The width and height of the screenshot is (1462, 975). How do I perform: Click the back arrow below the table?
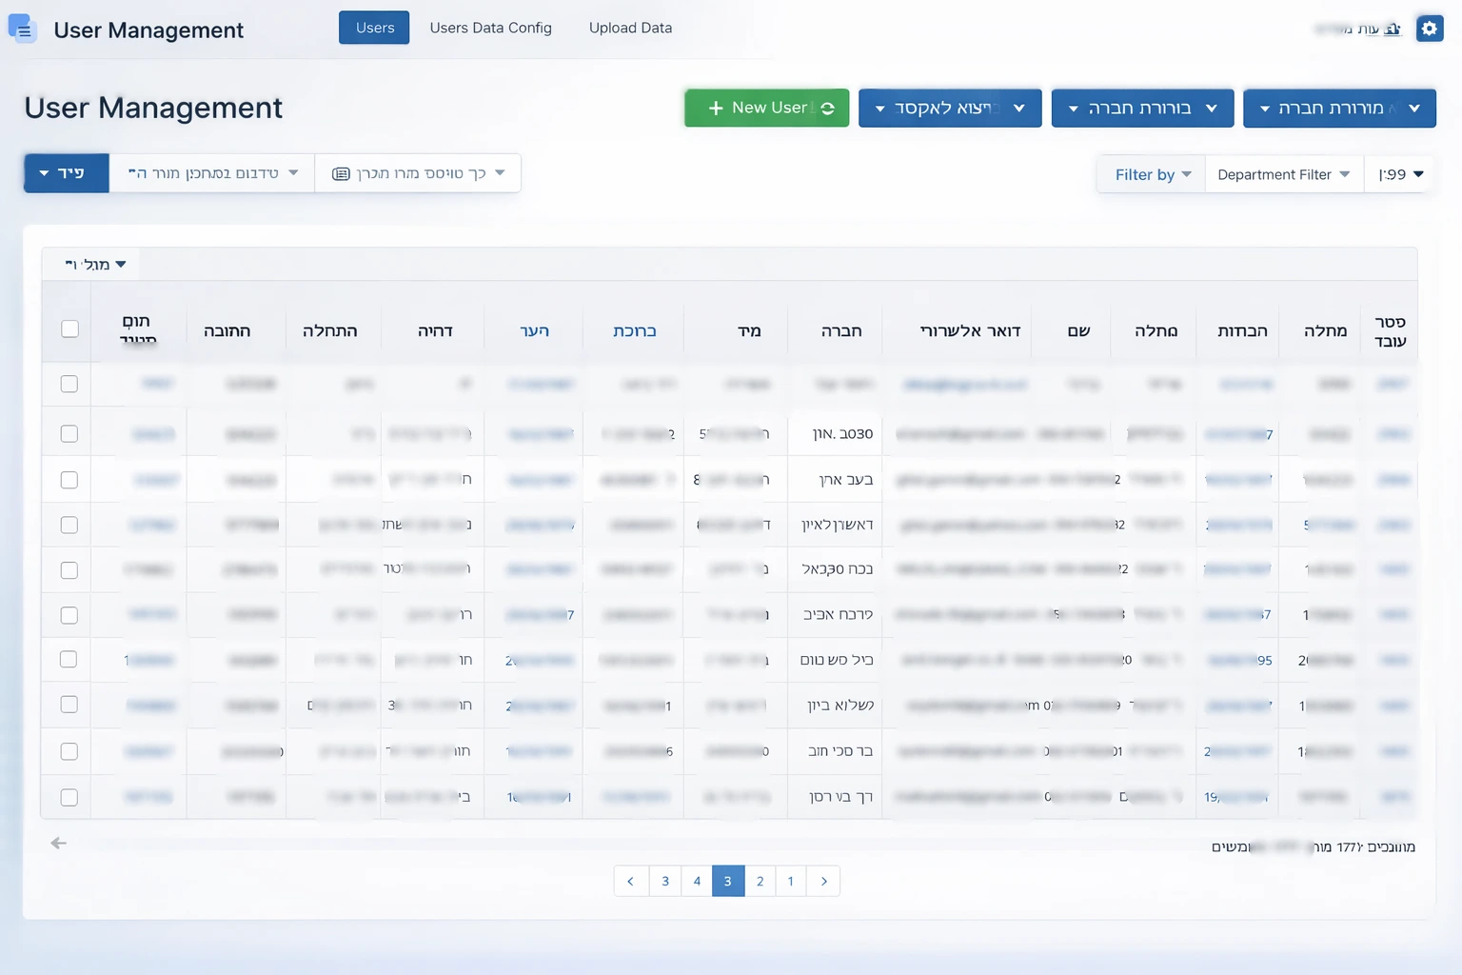click(58, 843)
